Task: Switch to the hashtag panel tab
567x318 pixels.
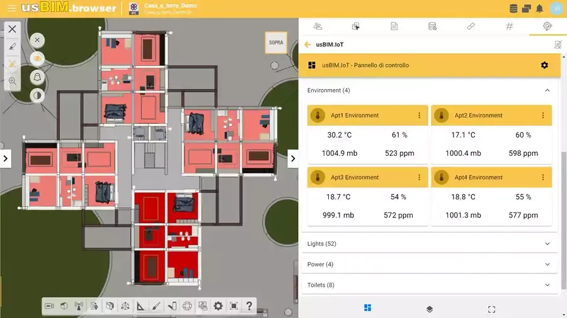Action: (x=509, y=26)
